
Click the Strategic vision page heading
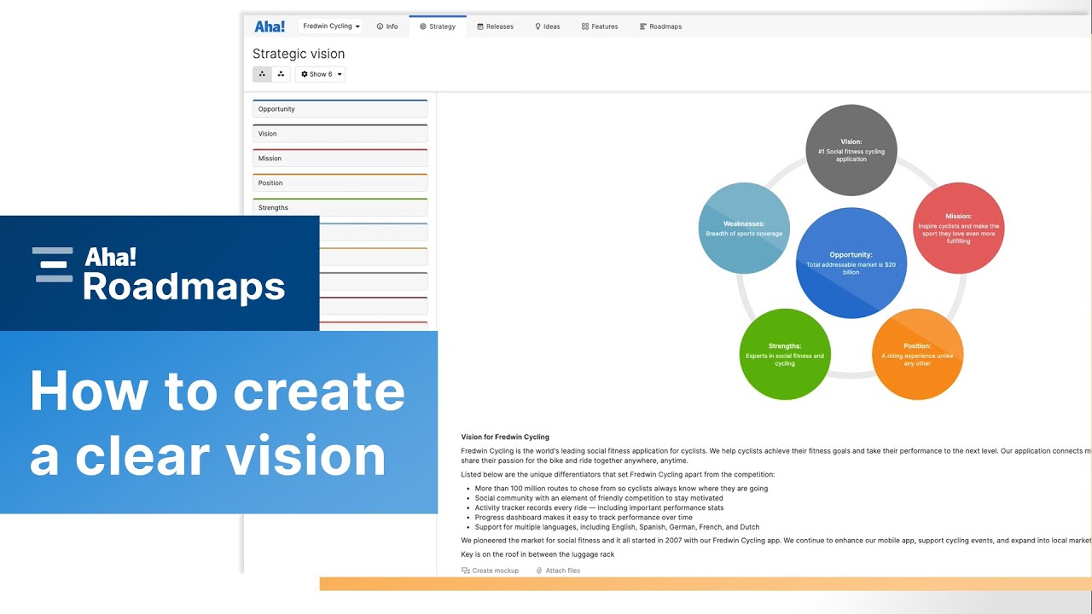click(299, 54)
